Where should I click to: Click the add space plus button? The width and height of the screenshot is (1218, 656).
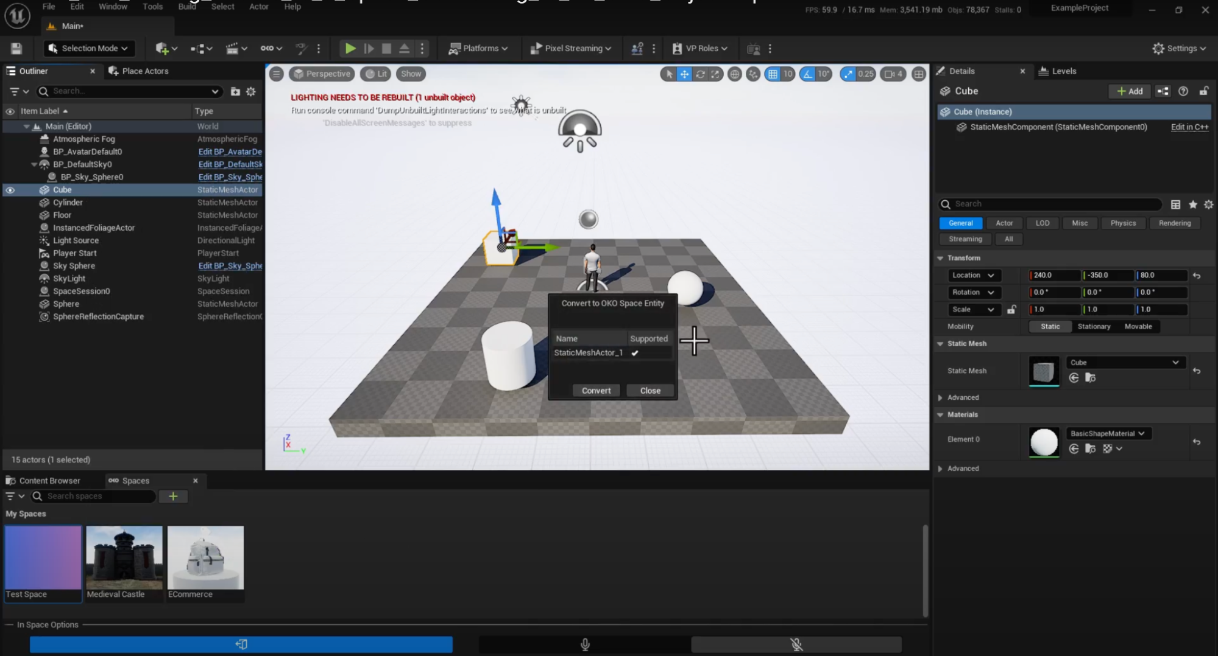(x=173, y=497)
